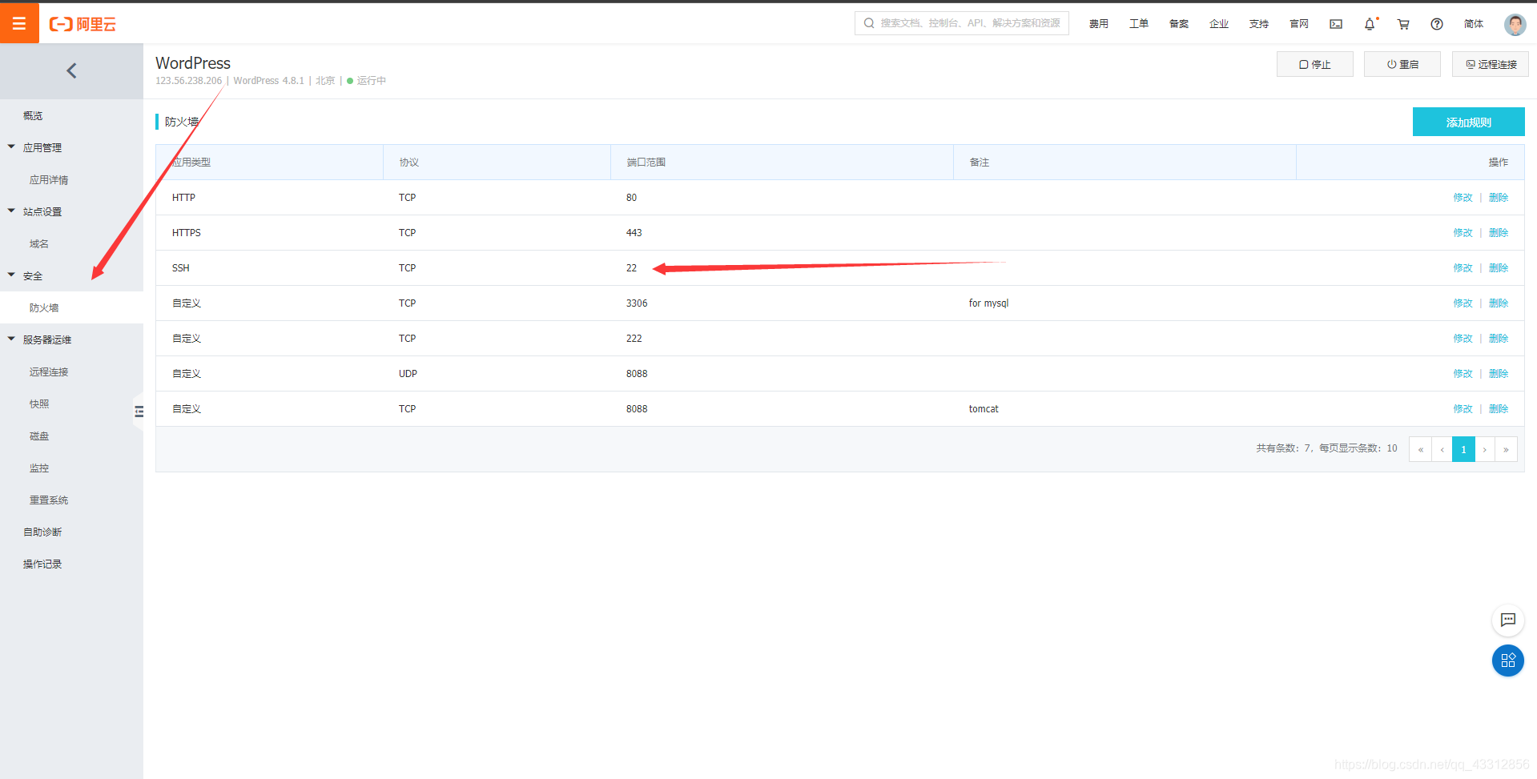
Task: Go to previous page with ‹ button
Action: tap(1442, 449)
